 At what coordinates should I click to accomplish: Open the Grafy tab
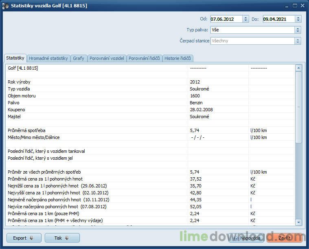79,58
